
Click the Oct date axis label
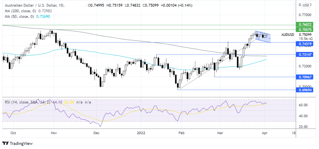pyautogui.click(x=13, y=133)
